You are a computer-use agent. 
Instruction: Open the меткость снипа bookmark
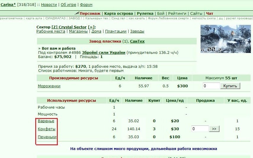(x=204, y=18)
